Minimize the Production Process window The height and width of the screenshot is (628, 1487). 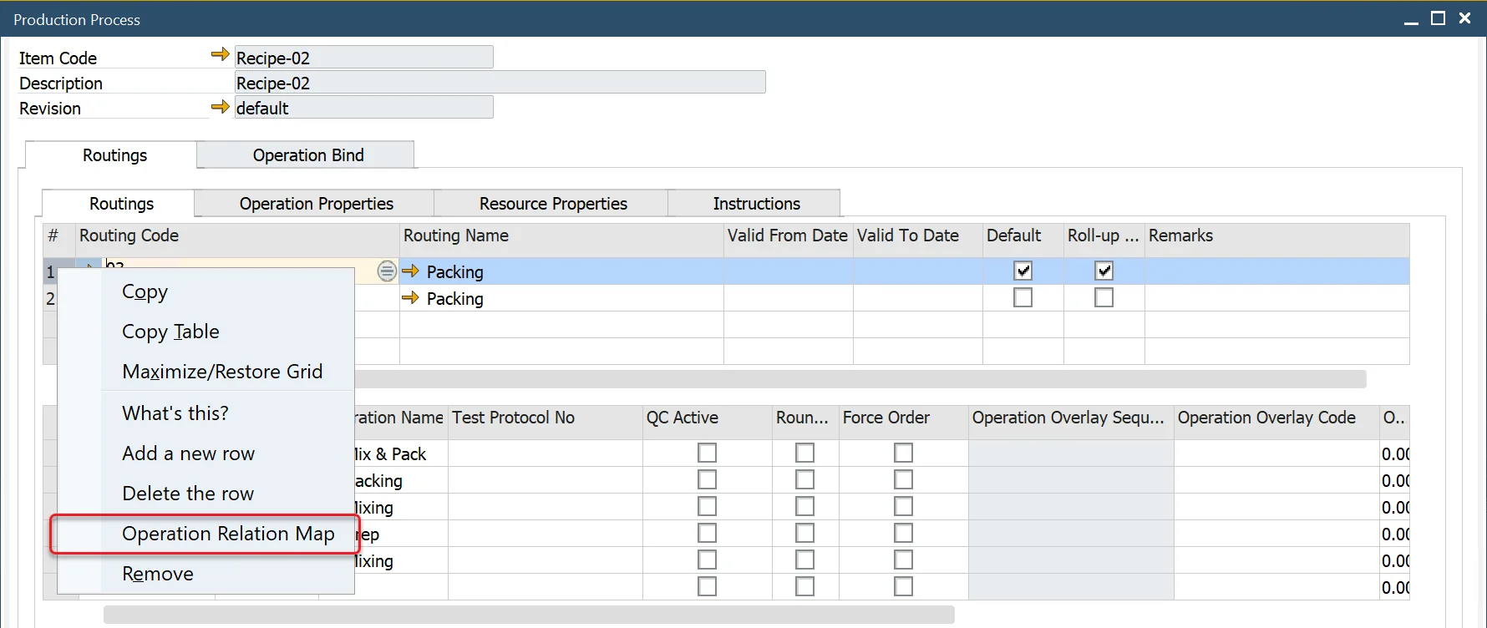tap(1411, 19)
